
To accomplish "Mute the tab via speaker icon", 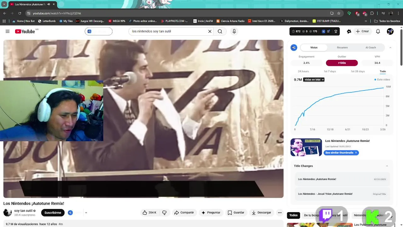I will pyautogui.click(x=48, y=4).
